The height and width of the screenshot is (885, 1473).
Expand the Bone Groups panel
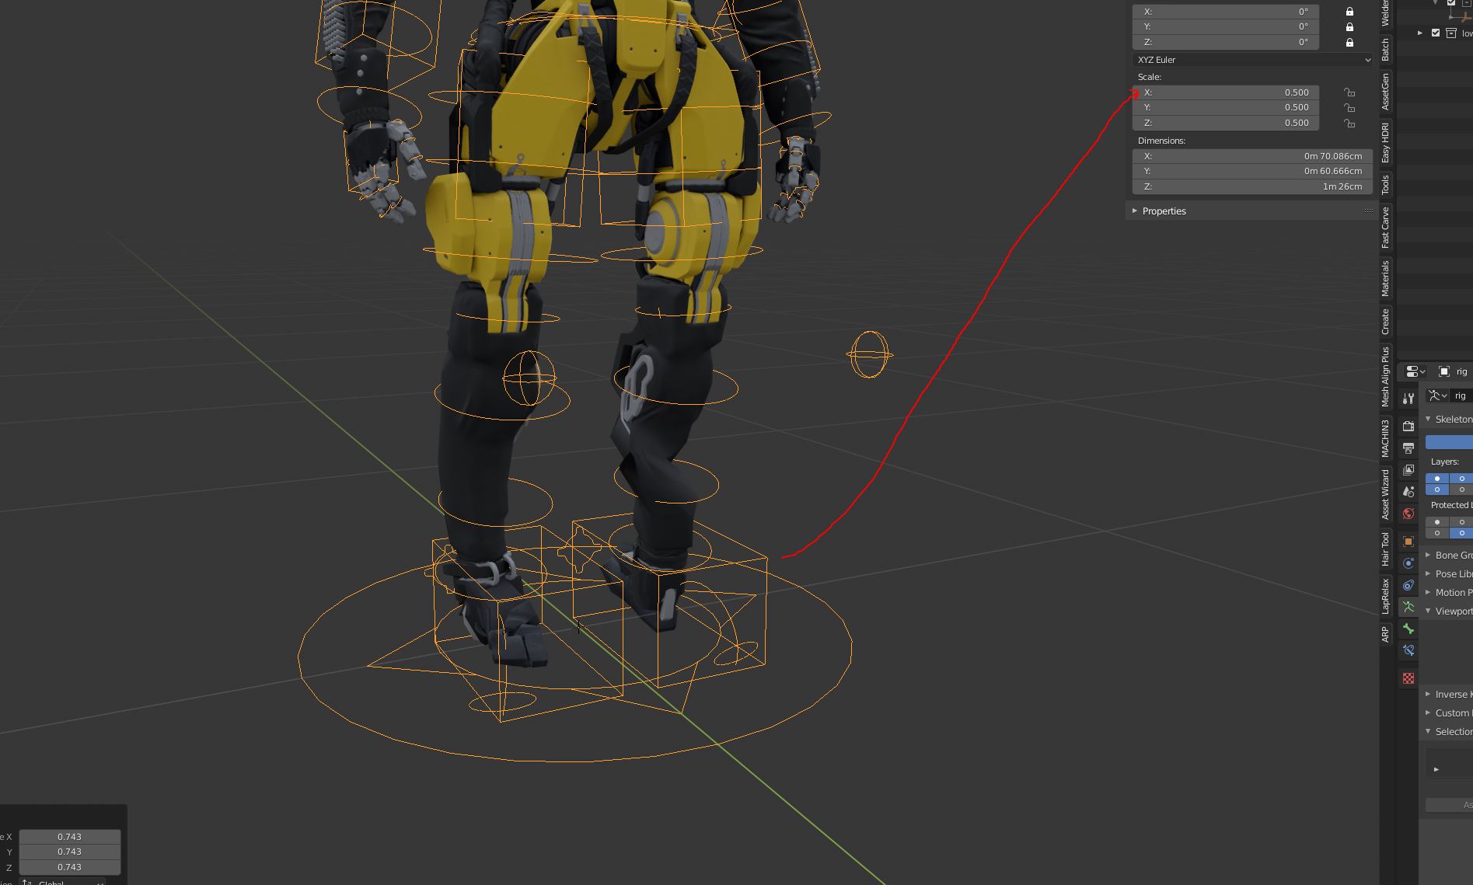click(1428, 555)
